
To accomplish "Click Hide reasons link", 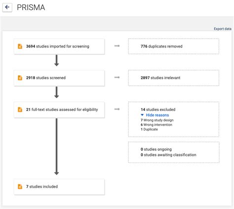I will (157, 115).
